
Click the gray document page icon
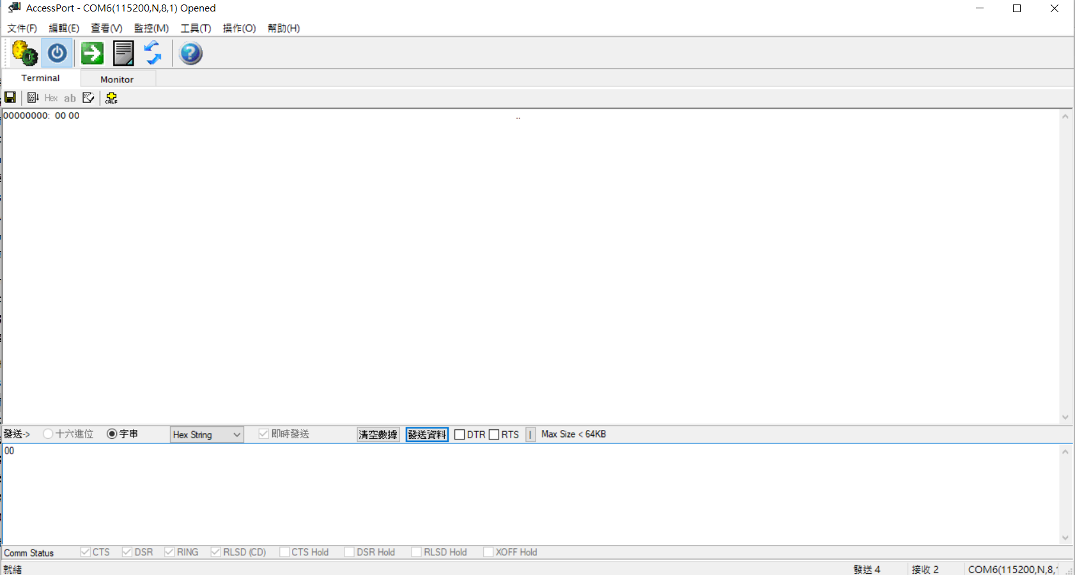click(123, 53)
